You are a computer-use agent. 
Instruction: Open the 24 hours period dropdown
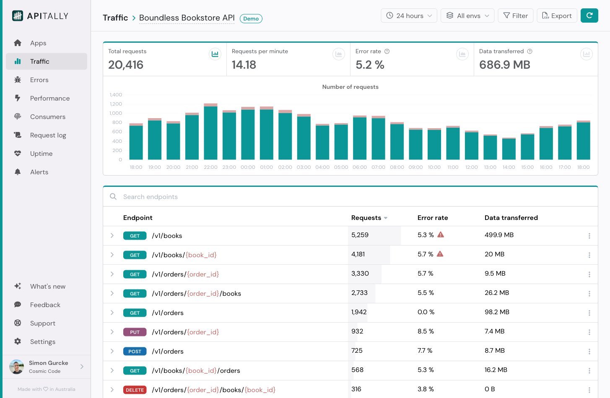[409, 16]
